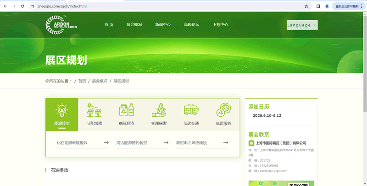367x186 pixels.
Task: Open the 新闻中心 menu item
Action: coord(162,25)
